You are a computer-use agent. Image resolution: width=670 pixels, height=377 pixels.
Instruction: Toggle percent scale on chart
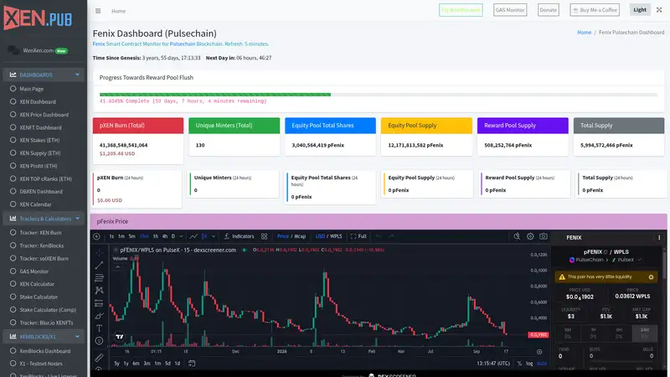pos(519,364)
